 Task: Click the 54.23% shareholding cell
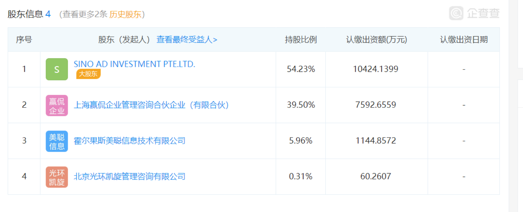click(301, 69)
